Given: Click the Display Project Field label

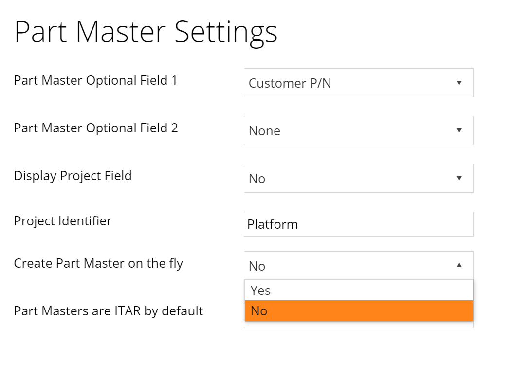Looking at the screenshot, I should coord(73,176).
